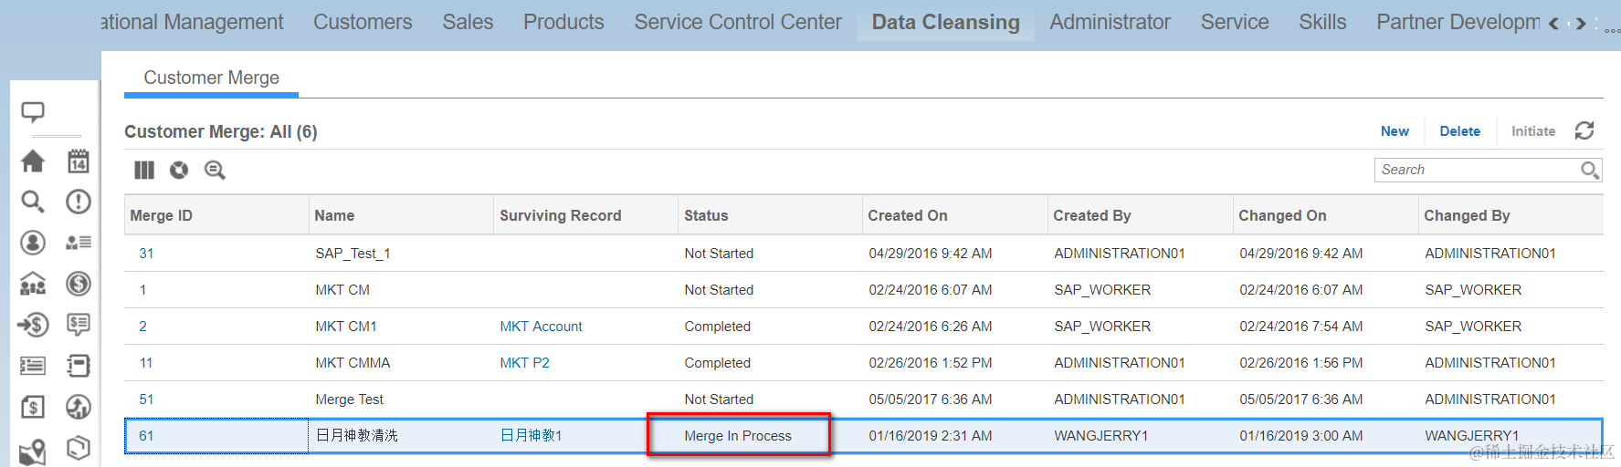The image size is (1621, 467).
Task: Open the column settings icon above table
Action: coord(144,170)
